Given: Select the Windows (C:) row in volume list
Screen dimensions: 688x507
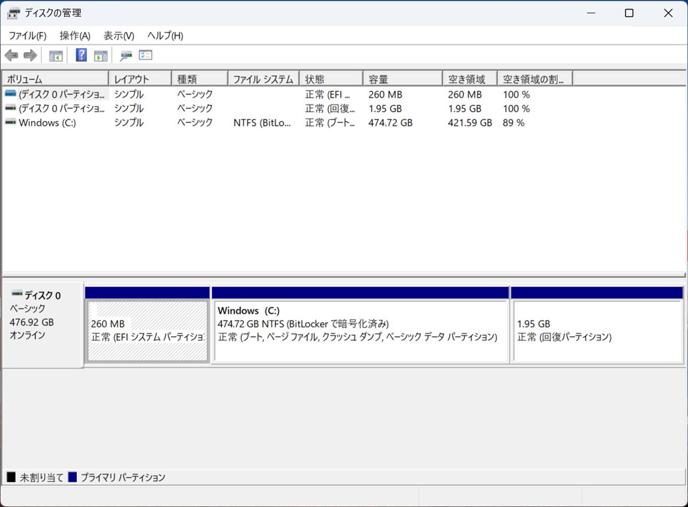Looking at the screenshot, I should 47,123.
